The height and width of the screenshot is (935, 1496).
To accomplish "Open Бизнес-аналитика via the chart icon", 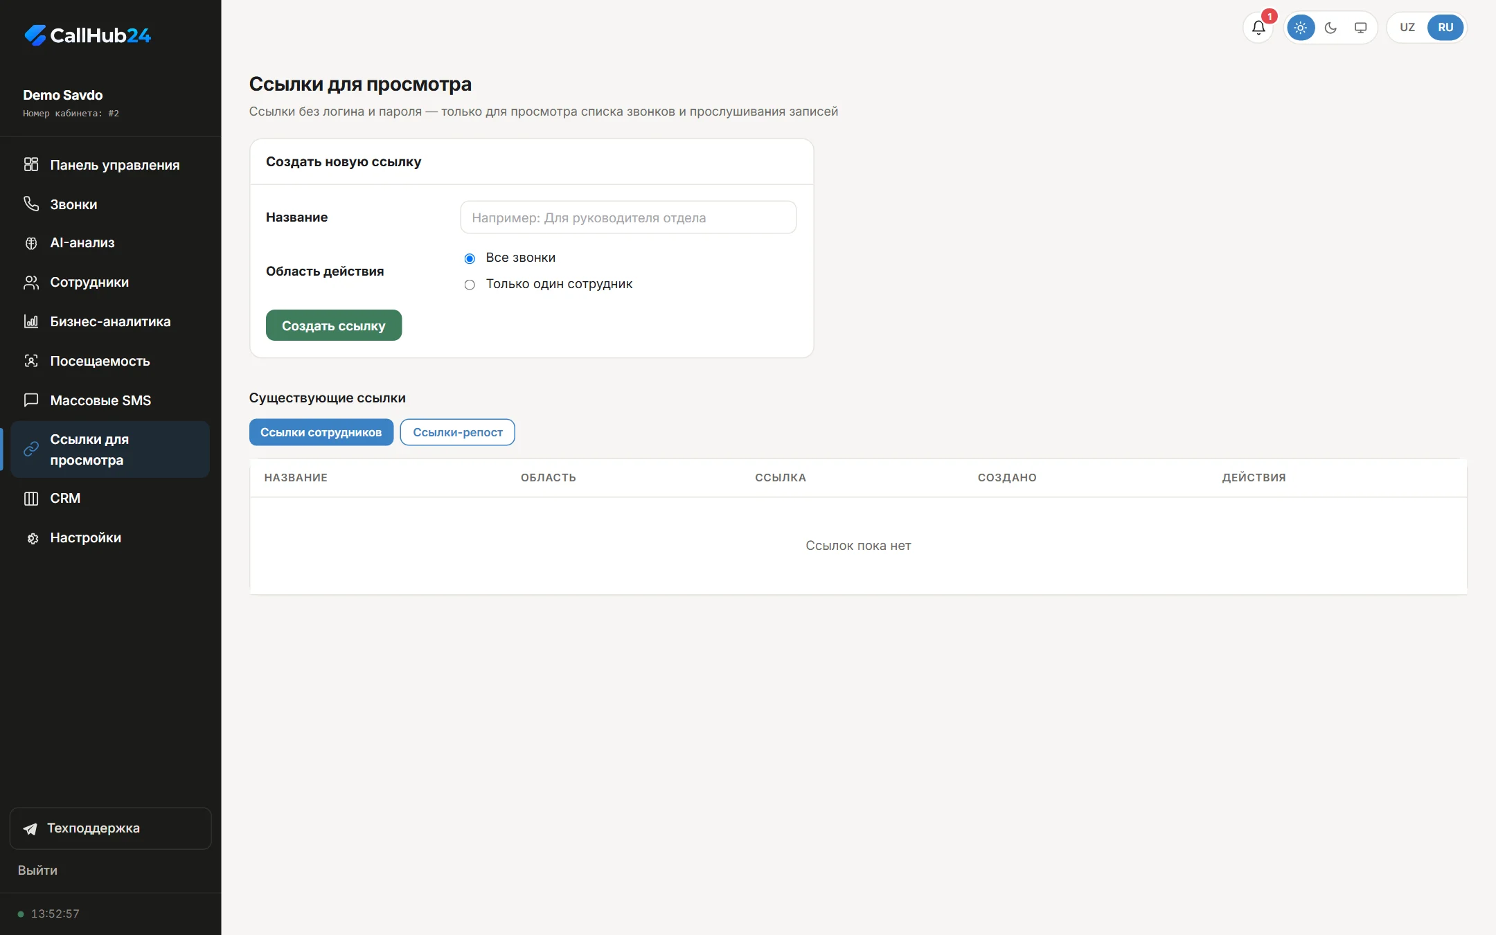I will (31, 321).
